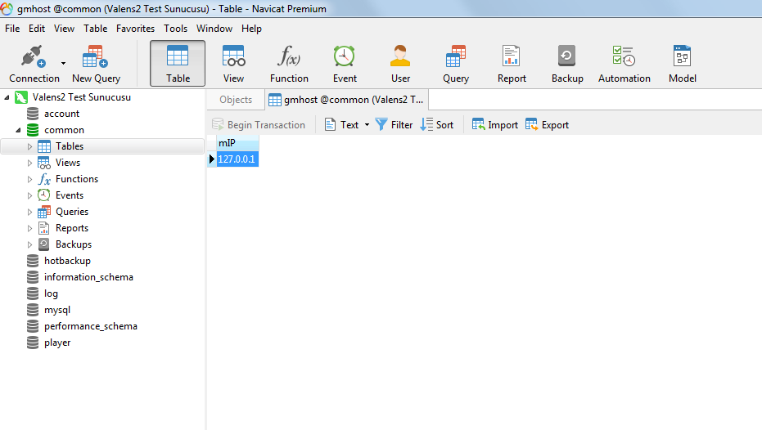Select the Table toolbar button

(178, 64)
